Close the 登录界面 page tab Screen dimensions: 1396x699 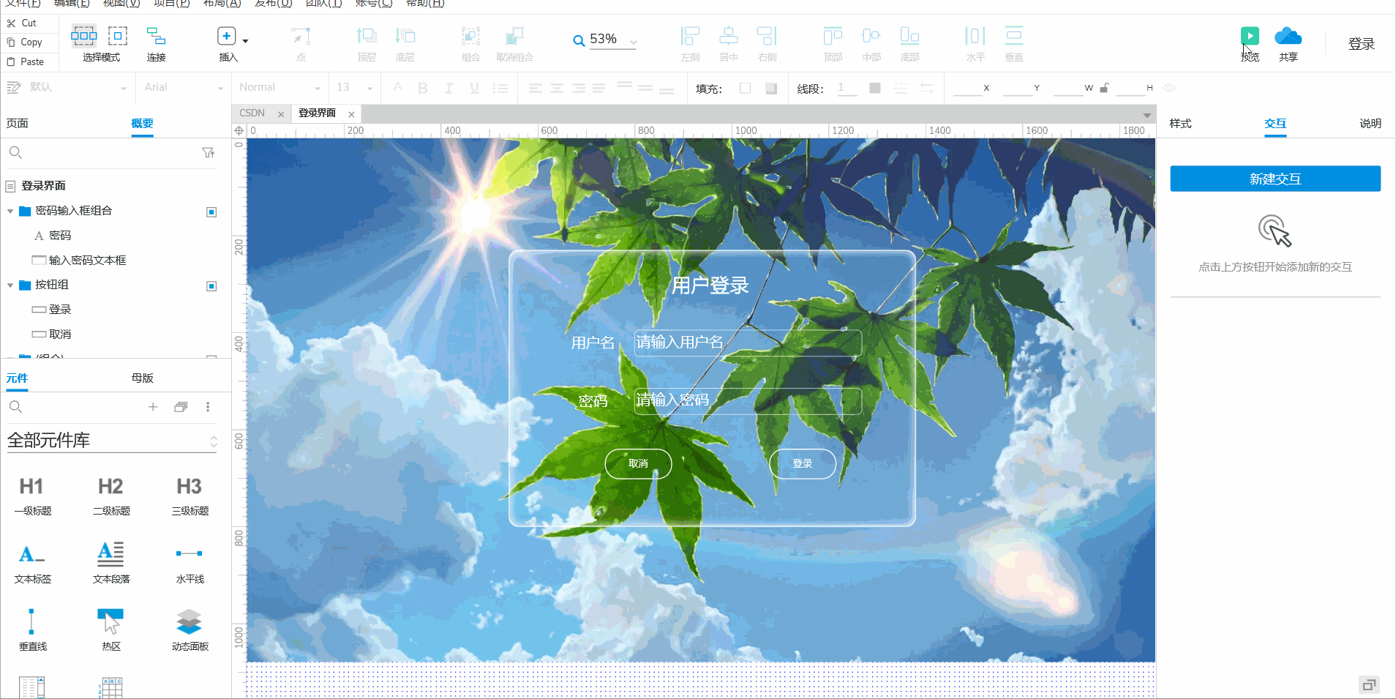(351, 114)
